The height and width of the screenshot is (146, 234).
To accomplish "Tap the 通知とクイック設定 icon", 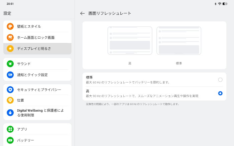I will point(10,75).
